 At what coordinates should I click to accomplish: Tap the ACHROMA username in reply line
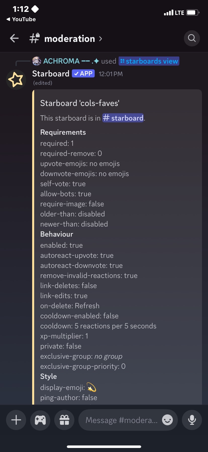[61, 61]
